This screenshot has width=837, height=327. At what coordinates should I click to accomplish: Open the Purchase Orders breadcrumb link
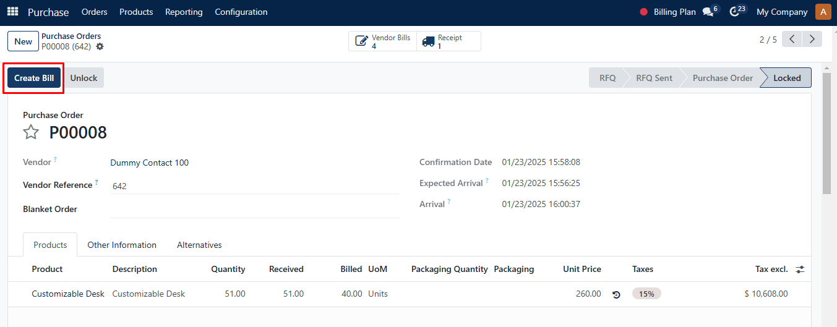pos(71,36)
